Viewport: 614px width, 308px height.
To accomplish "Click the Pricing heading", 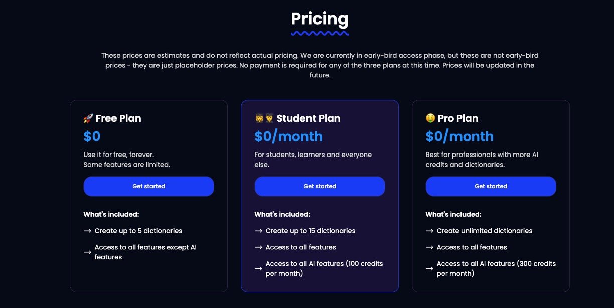I will click(x=320, y=19).
